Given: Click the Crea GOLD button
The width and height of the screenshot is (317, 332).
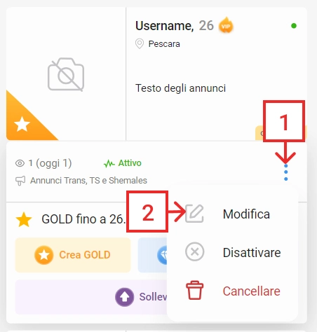Looking at the screenshot, I should [x=73, y=255].
